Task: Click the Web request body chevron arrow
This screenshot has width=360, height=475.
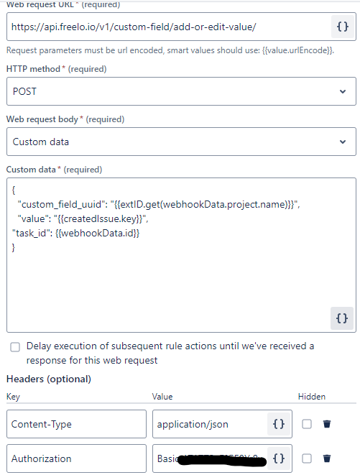Action: (343, 142)
